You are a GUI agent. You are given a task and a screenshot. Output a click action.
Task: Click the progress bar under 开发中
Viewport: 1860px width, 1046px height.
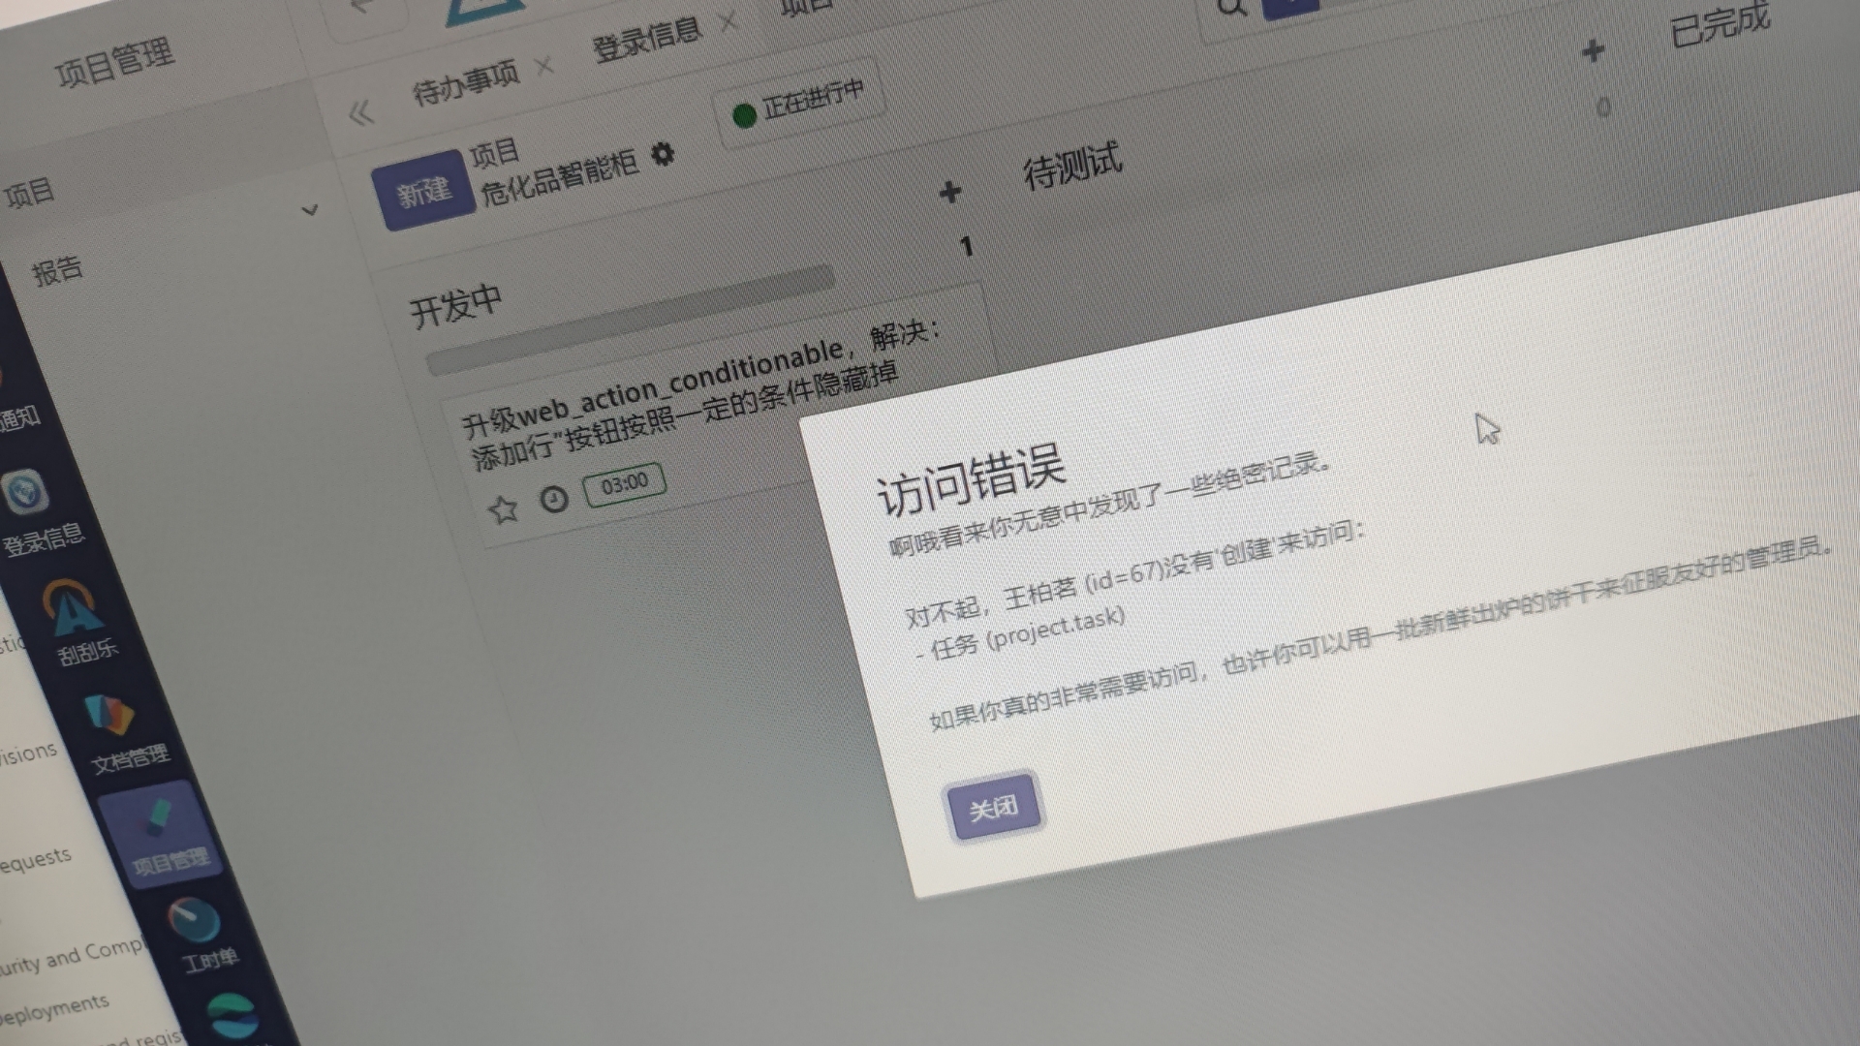[630, 320]
